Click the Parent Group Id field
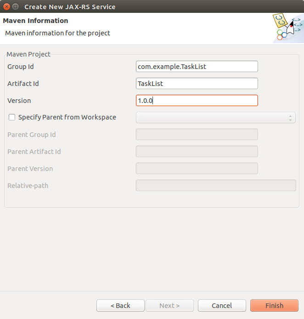304x319 pixels. (x=197, y=135)
